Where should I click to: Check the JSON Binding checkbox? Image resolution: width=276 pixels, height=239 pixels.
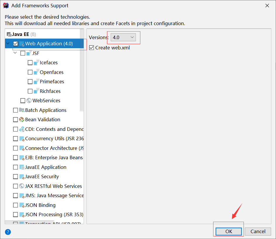point(15,205)
